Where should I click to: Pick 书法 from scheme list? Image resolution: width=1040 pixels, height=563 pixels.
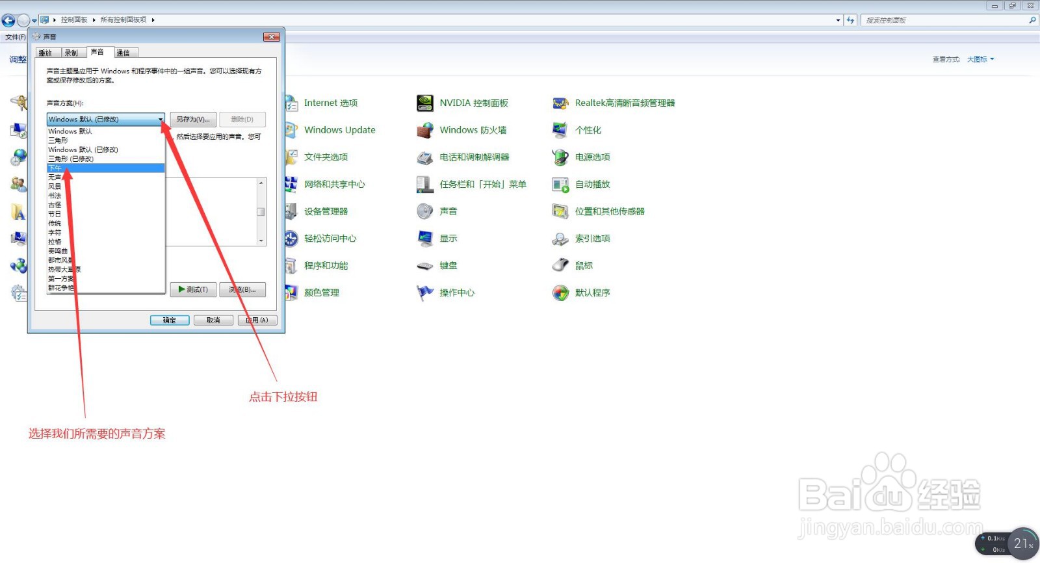[x=105, y=196]
